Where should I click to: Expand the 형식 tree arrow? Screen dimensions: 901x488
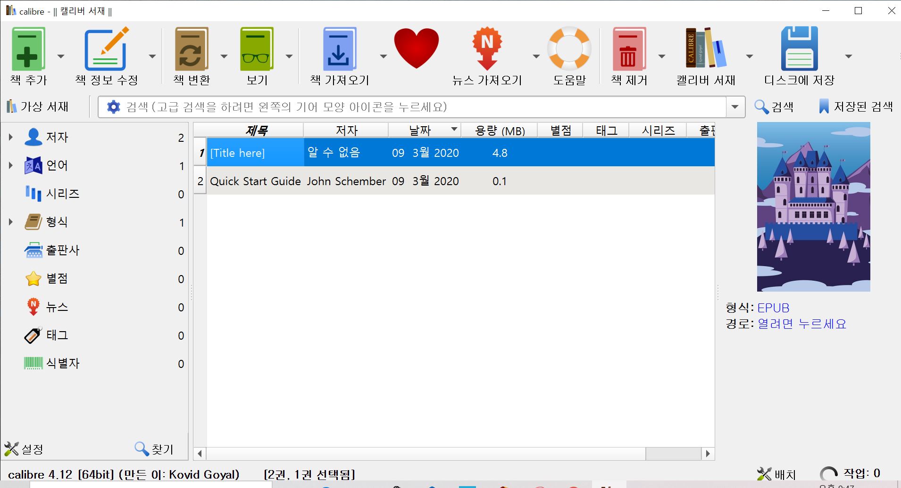10,222
